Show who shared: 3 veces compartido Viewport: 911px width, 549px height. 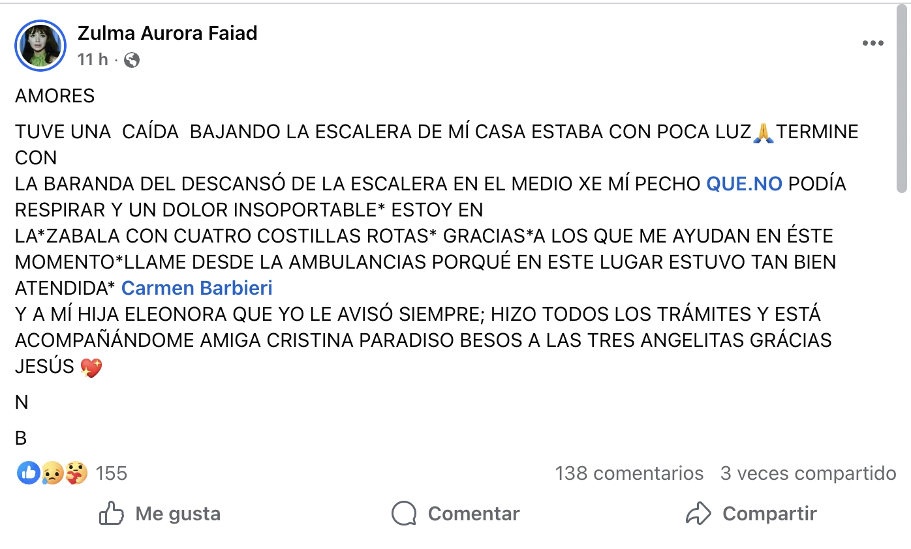tap(808, 473)
